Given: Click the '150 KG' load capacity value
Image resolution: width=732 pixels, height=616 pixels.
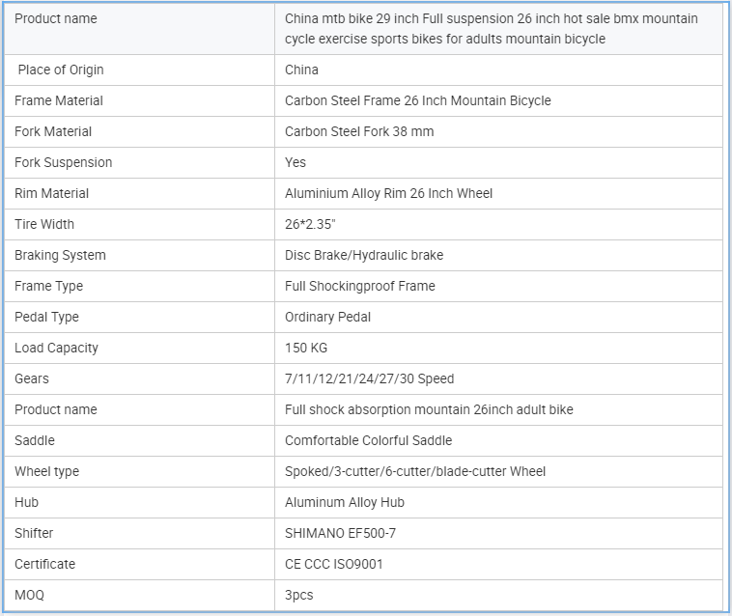Looking at the screenshot, I should pyautogui.click(x=308, y=348).
